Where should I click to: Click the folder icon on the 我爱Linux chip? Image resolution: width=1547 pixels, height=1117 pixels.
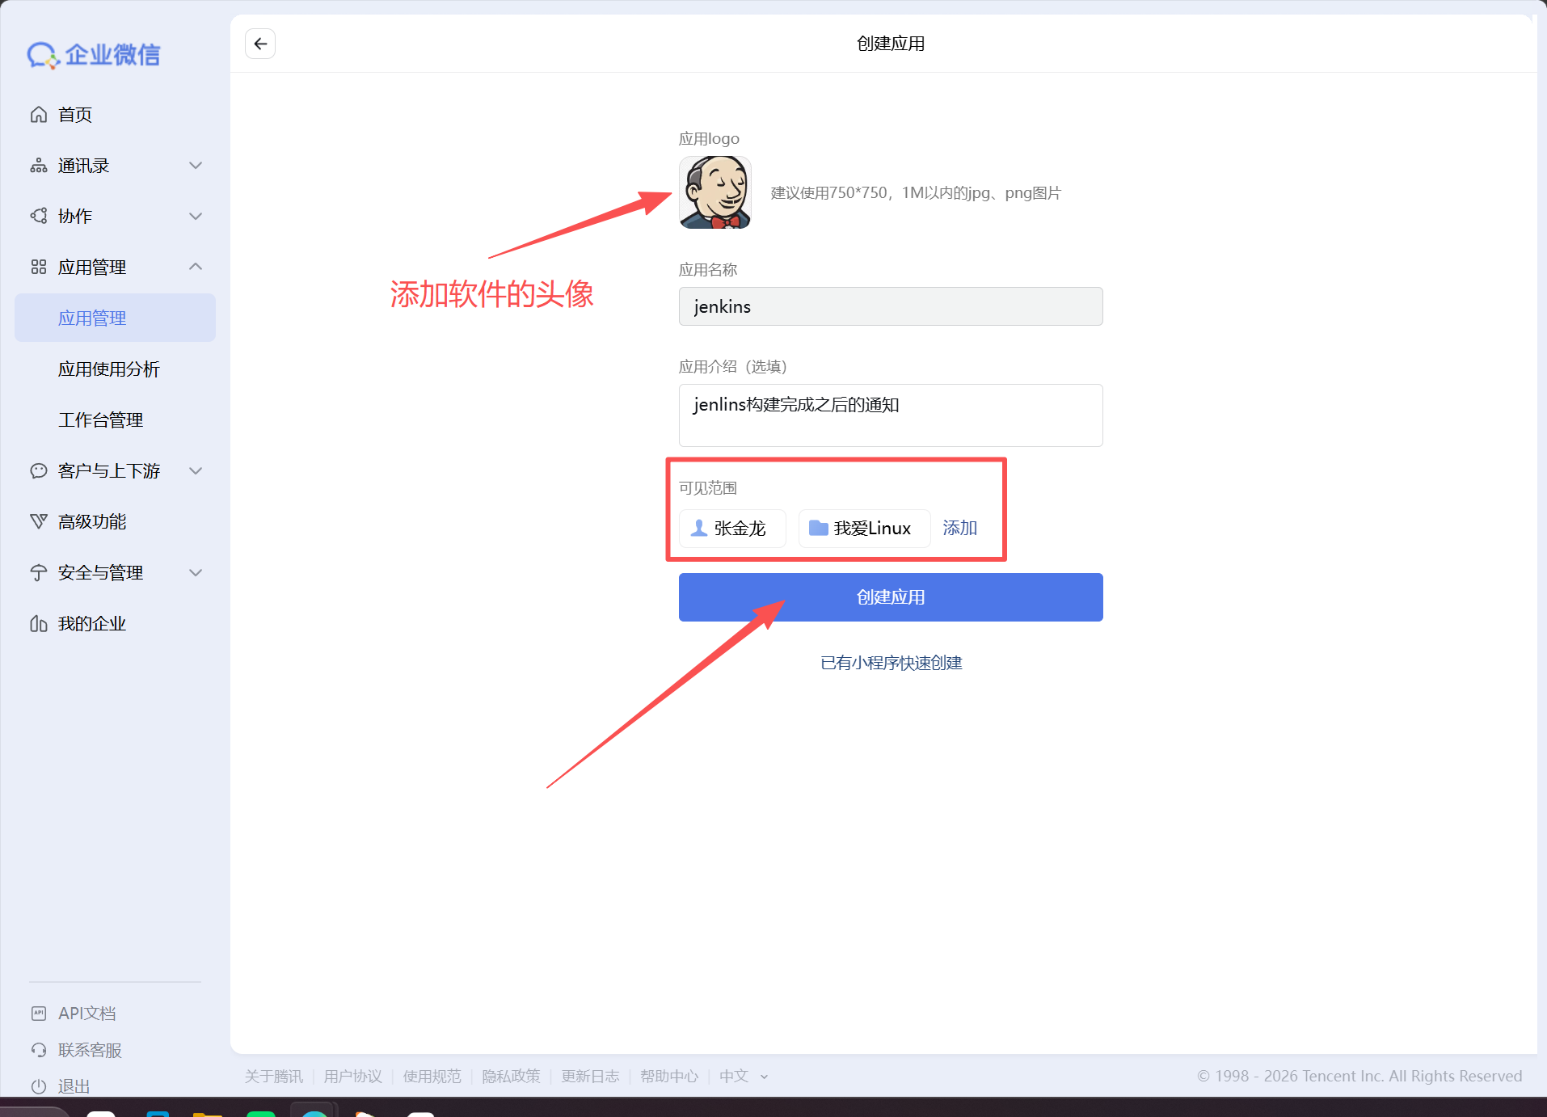point(819,528)
